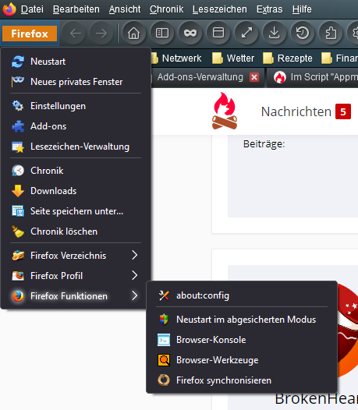Switch to the Add-ons-Verwaltung tab
358x410 pixels.
pyautogui.click(x=200, y=77)
